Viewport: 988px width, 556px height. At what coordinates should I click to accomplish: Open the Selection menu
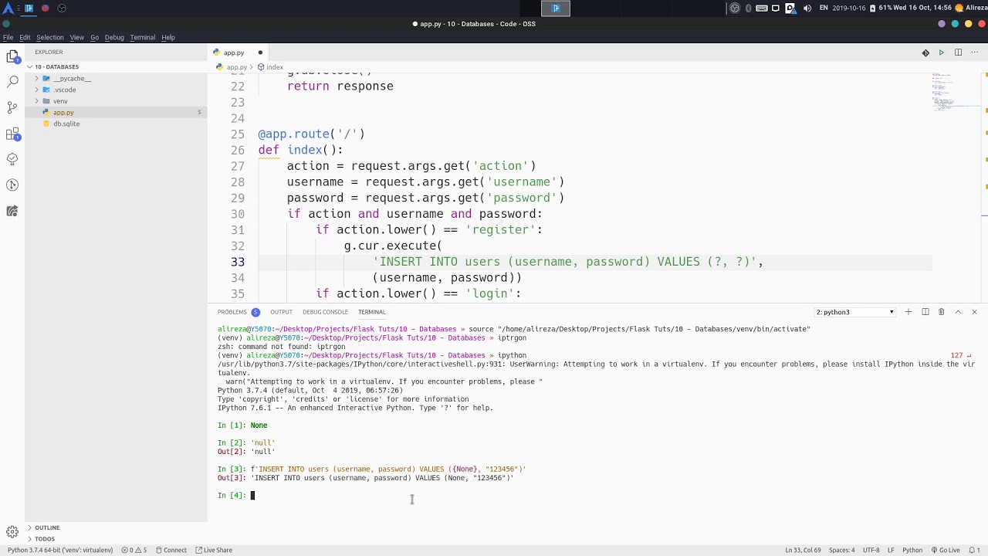(49, 38)
